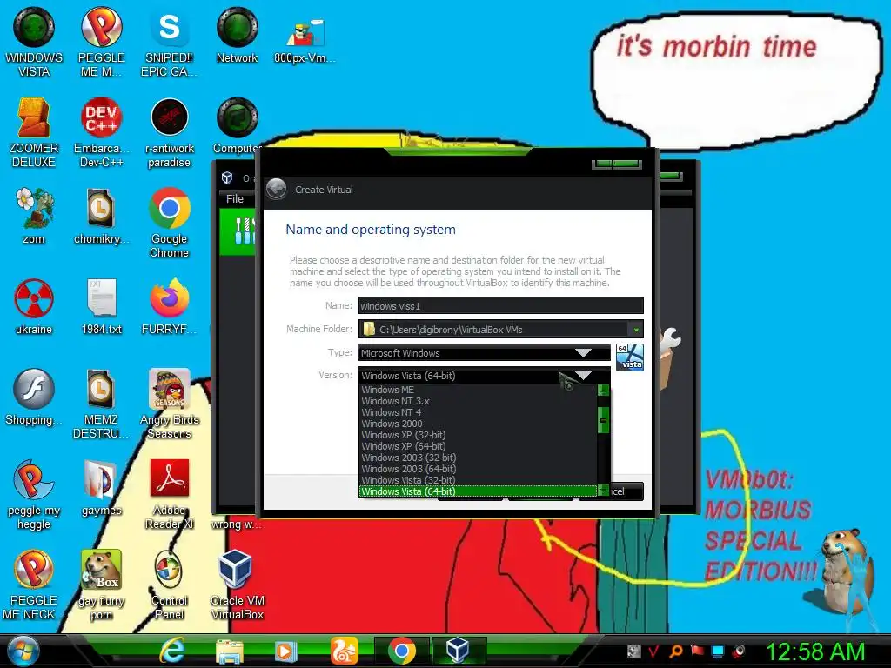Choose Windows XP (64-bit) from version list
891x668 pixels.
(x=478, y=446)
